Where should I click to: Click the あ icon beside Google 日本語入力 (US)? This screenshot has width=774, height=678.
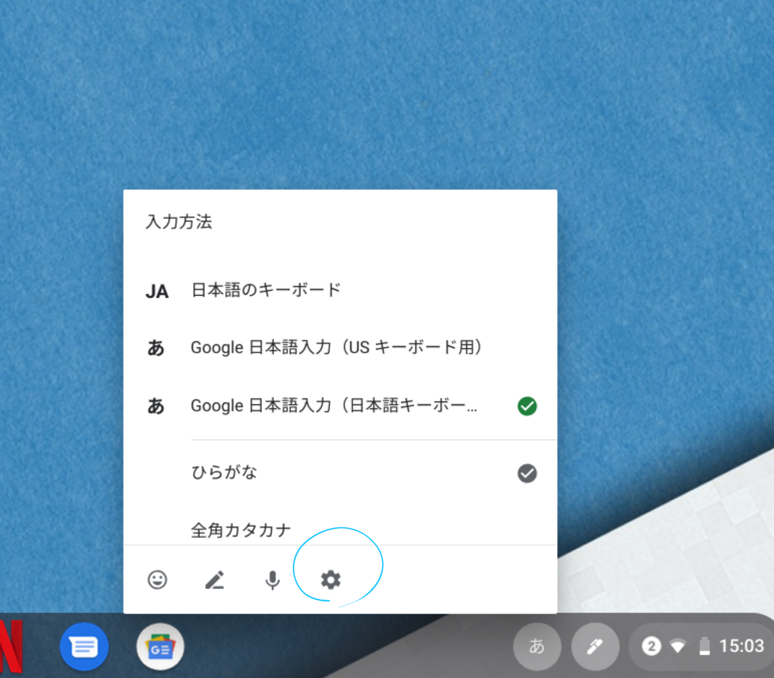156,347
